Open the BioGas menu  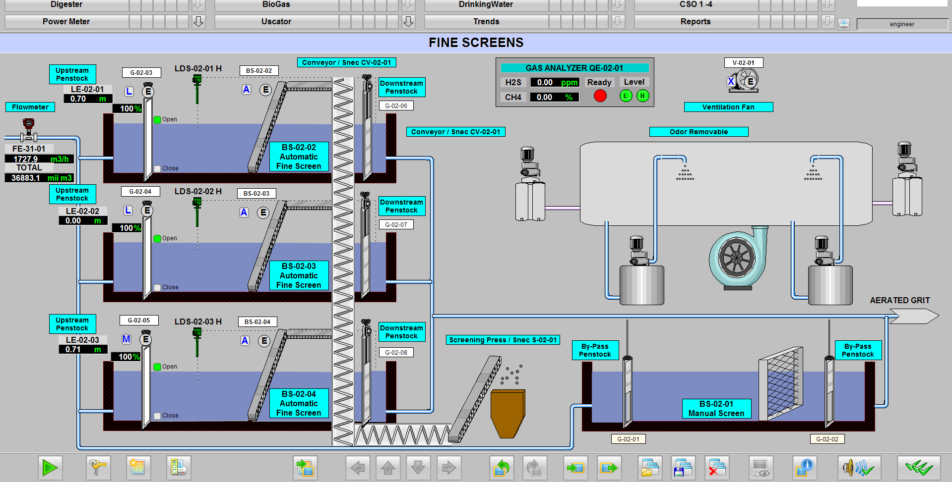(x=276, y=4)
